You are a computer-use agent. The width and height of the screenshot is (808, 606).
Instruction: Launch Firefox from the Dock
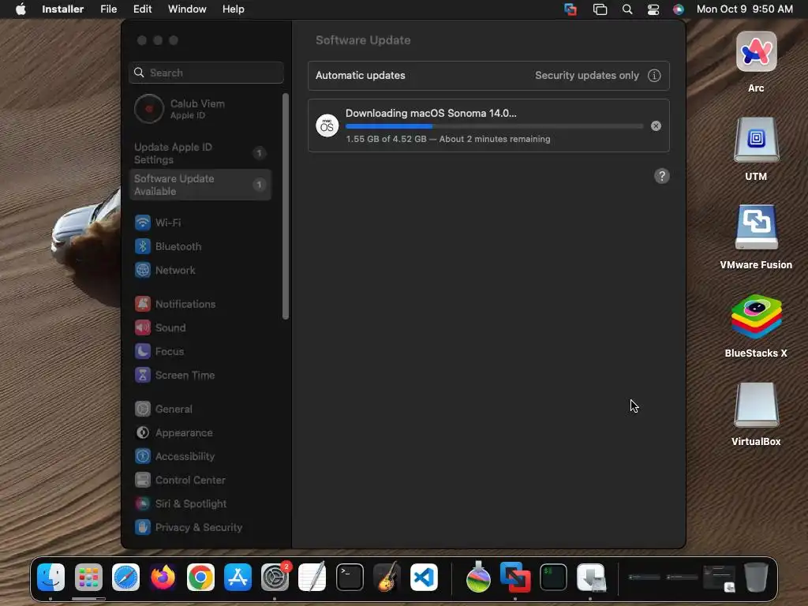tap(163, 577)
